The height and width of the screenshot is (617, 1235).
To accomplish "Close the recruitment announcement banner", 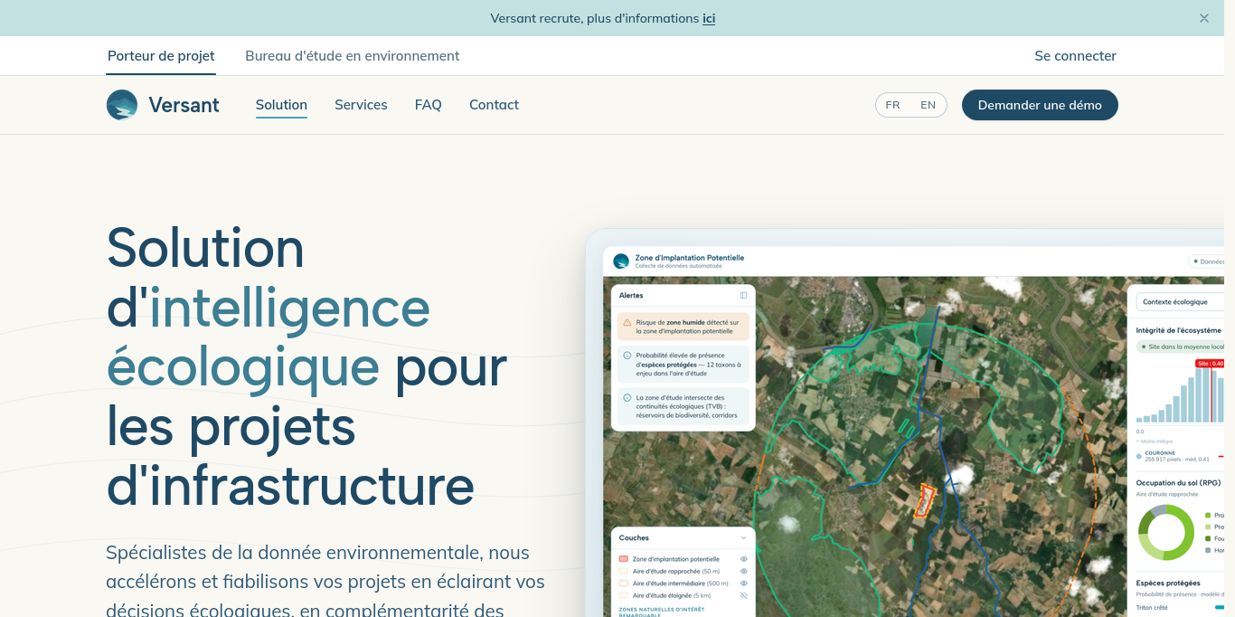I will 1204,18.
